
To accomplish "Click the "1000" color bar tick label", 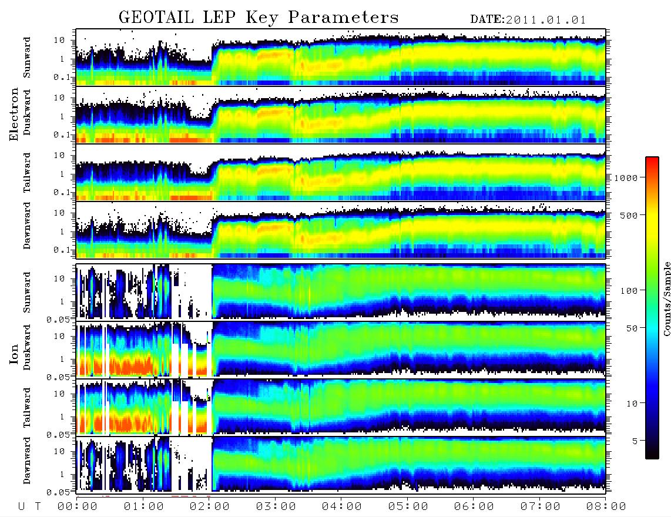I will pos(626,177).
